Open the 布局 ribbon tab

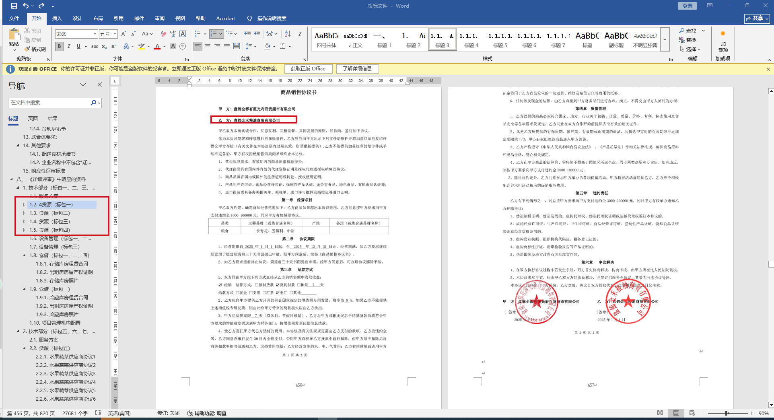[98, 19]
